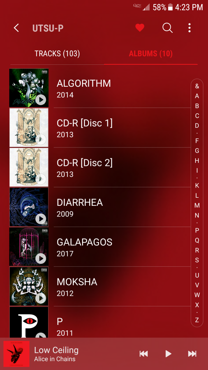Select the ALBUMS (10) tab
This screenshot has width=208, height=370.
point(151,53)
